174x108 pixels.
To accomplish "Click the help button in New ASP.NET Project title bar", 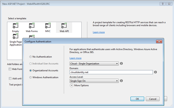I will (x=163, y=4).
